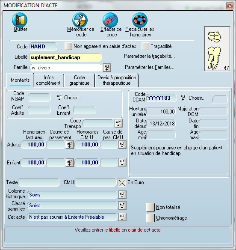Click the Paramétrer la traçabilité link
Screen dimensions: 236x250
point(149,56)
